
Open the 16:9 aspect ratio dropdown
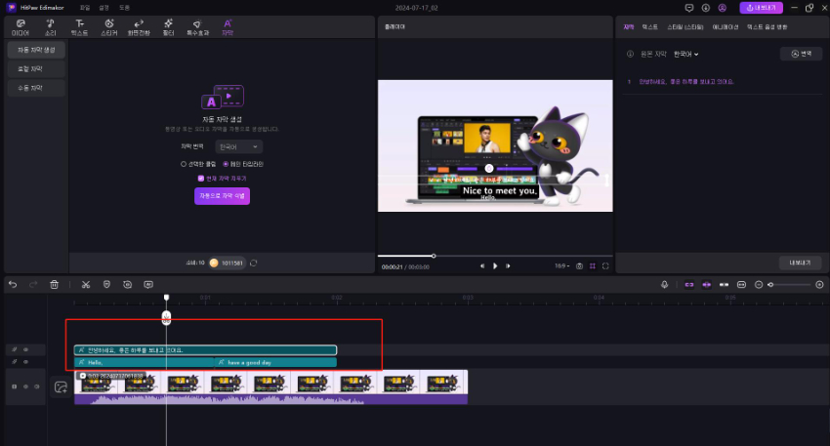(x=560, y=265)
